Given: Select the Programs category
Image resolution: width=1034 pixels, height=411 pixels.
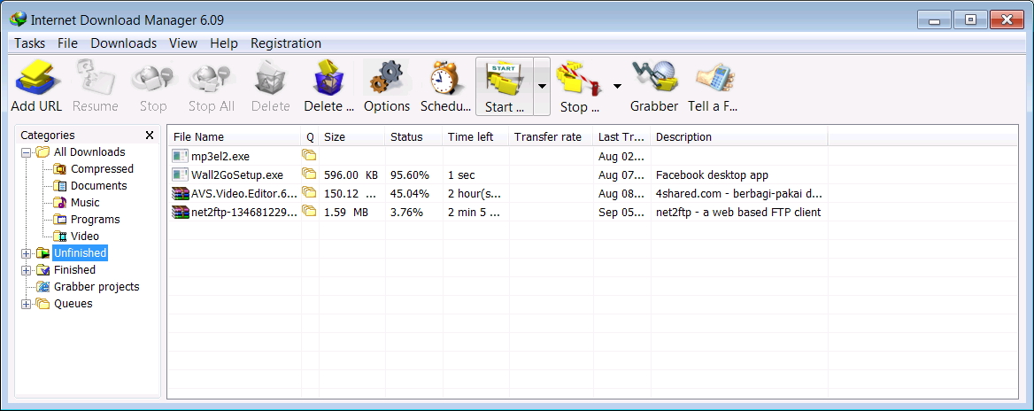Looking at the screenshot, I should click(96, 220).
